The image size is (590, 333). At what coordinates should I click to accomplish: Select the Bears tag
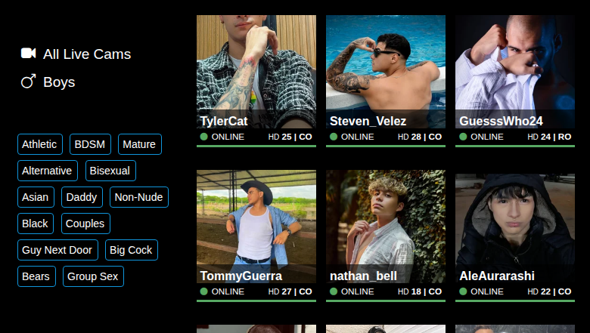36,276
